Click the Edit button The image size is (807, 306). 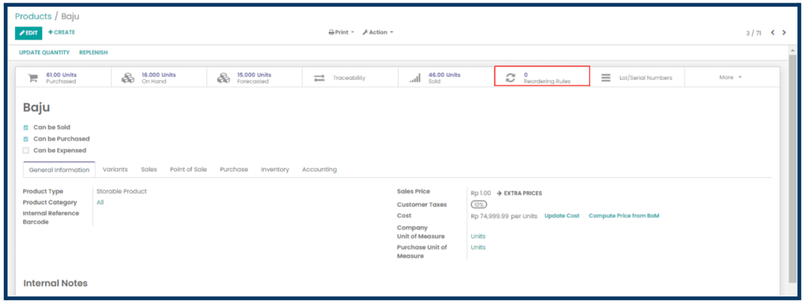[28, 33]
